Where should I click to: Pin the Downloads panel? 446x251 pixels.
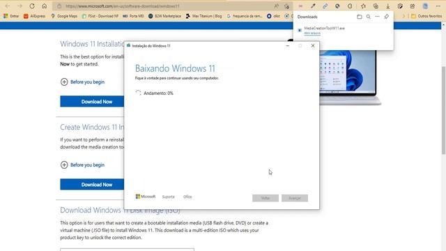386,17
